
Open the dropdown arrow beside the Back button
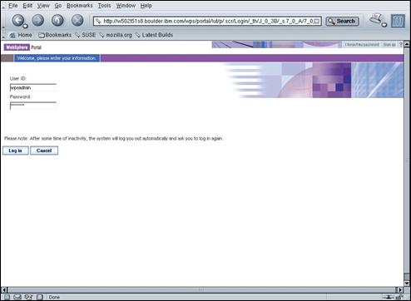[x=25, y=26]
